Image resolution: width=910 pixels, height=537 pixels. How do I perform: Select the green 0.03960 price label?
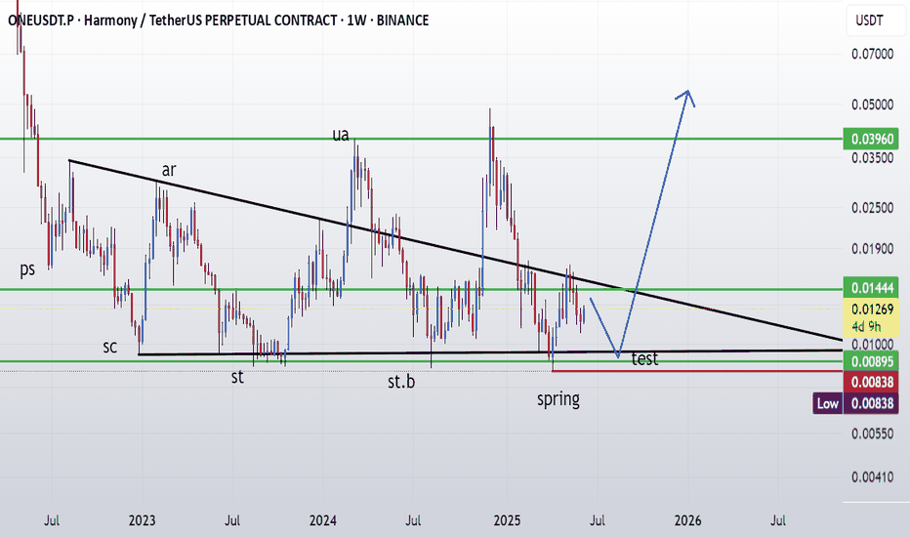coord(871,140)
